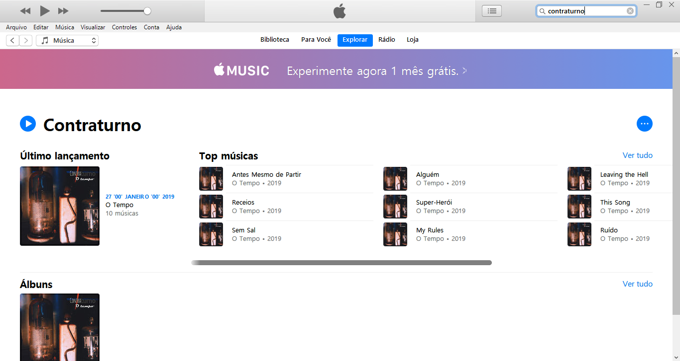The width and height of the screenshot is (680, 361).
Task: Open the Arquivo menu
Action: 16,27
